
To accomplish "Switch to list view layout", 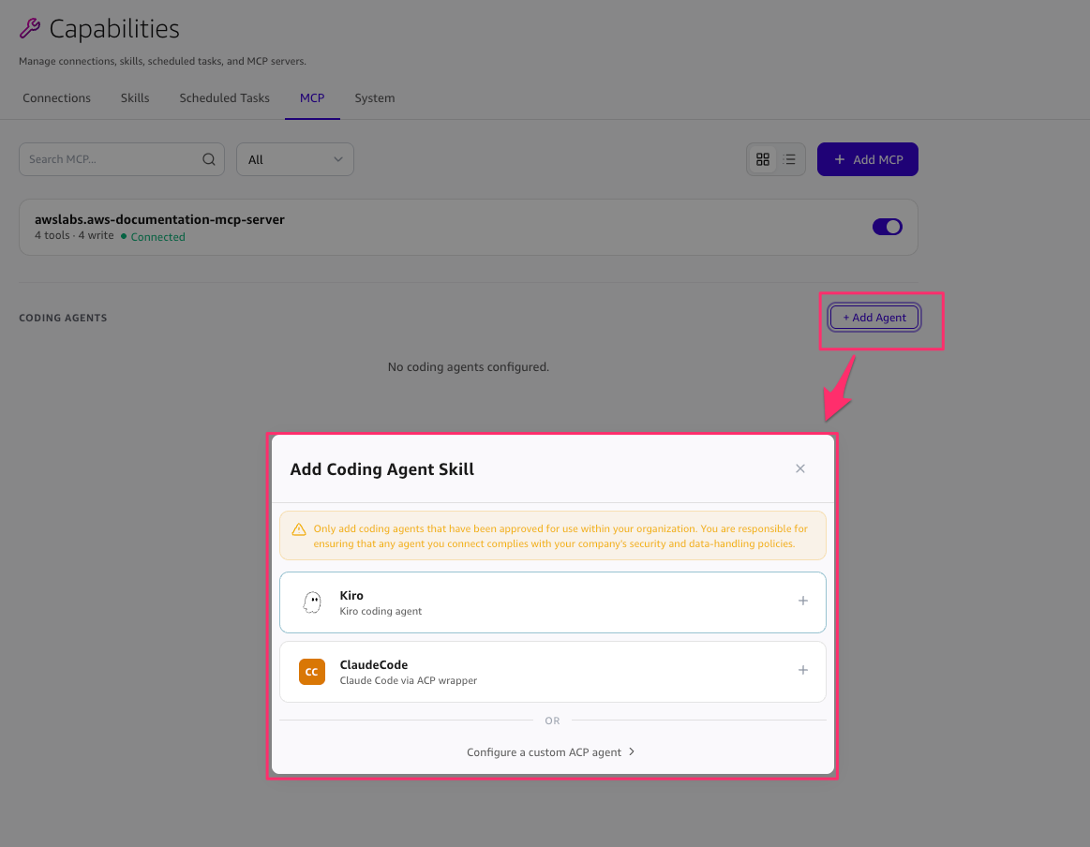I will pyautogui.click(x=789, y=159).
